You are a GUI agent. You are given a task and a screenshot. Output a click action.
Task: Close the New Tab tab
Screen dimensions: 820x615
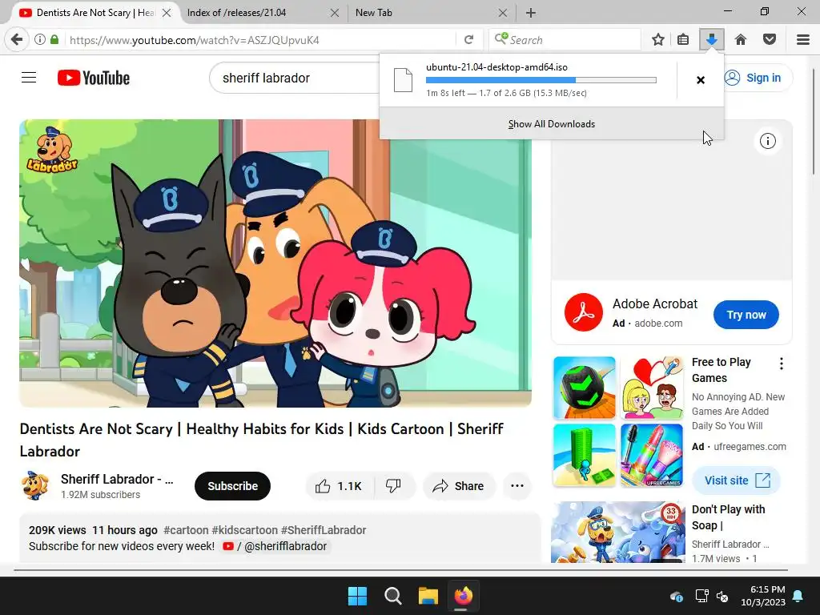[503, 13]
